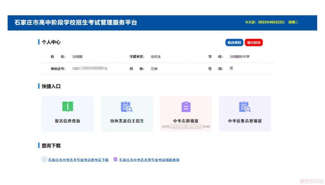Click the platform title 石家庄市高中阶段学校招生考试管理服务平台
Screen dimensions: 325x185
coord(76,23)
